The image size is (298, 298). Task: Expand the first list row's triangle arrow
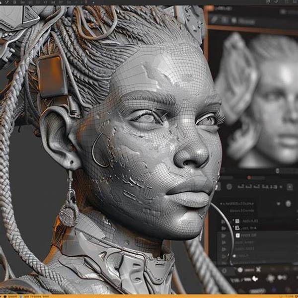223,221
